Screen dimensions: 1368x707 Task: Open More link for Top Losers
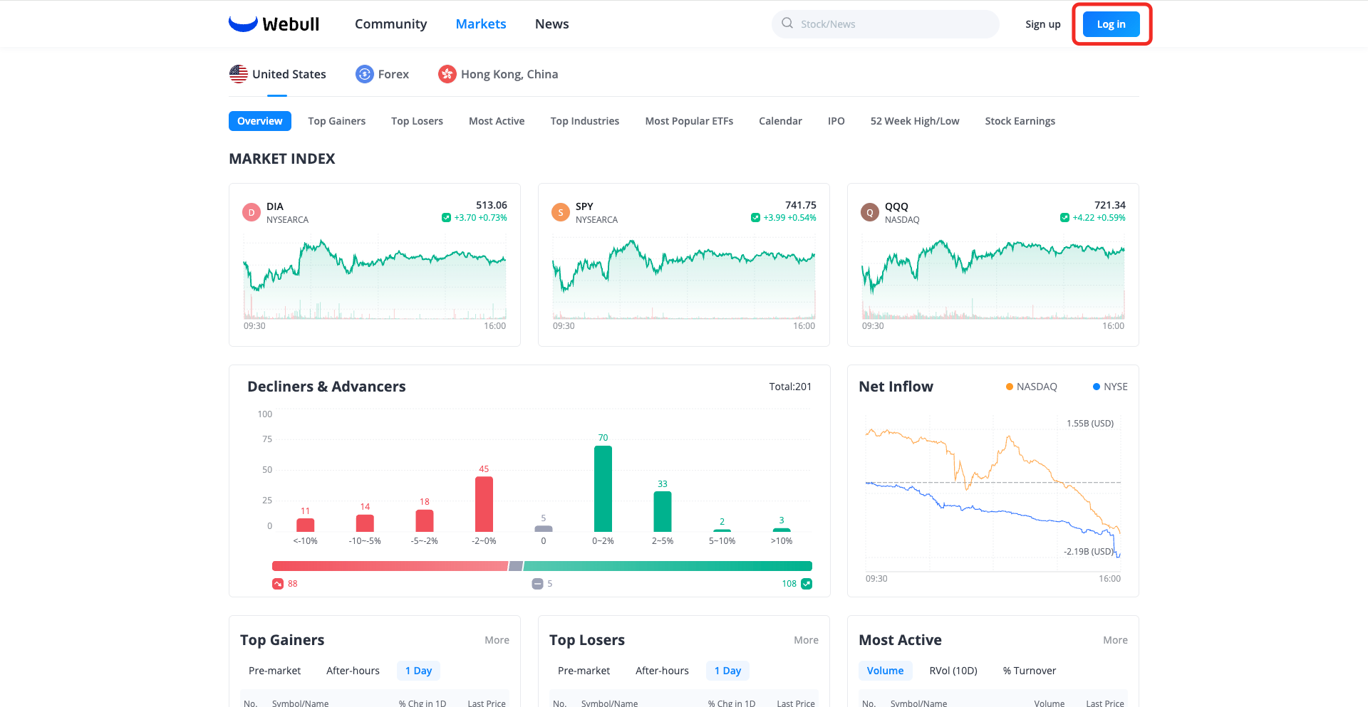(x=806, y=640)
